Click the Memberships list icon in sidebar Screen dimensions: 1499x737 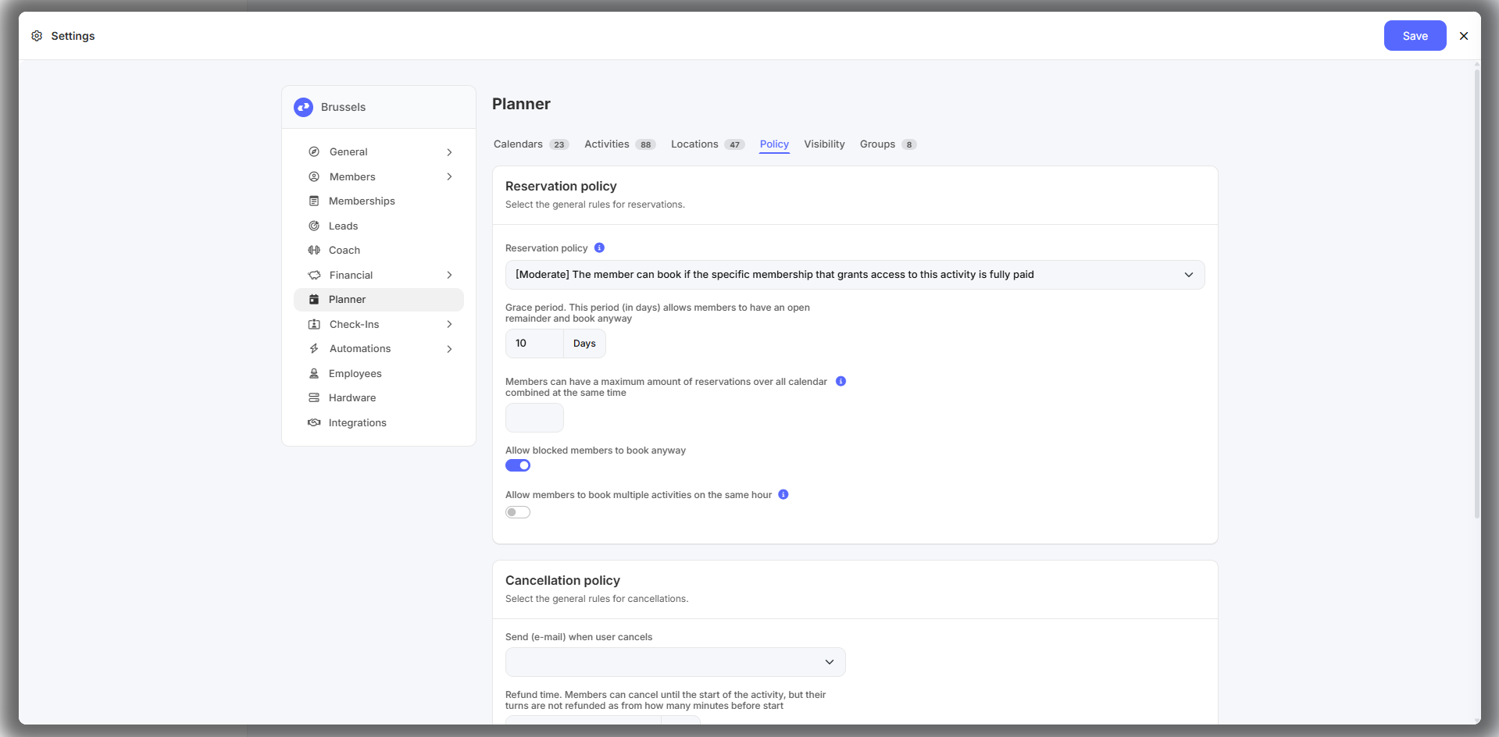click(314, 201)
